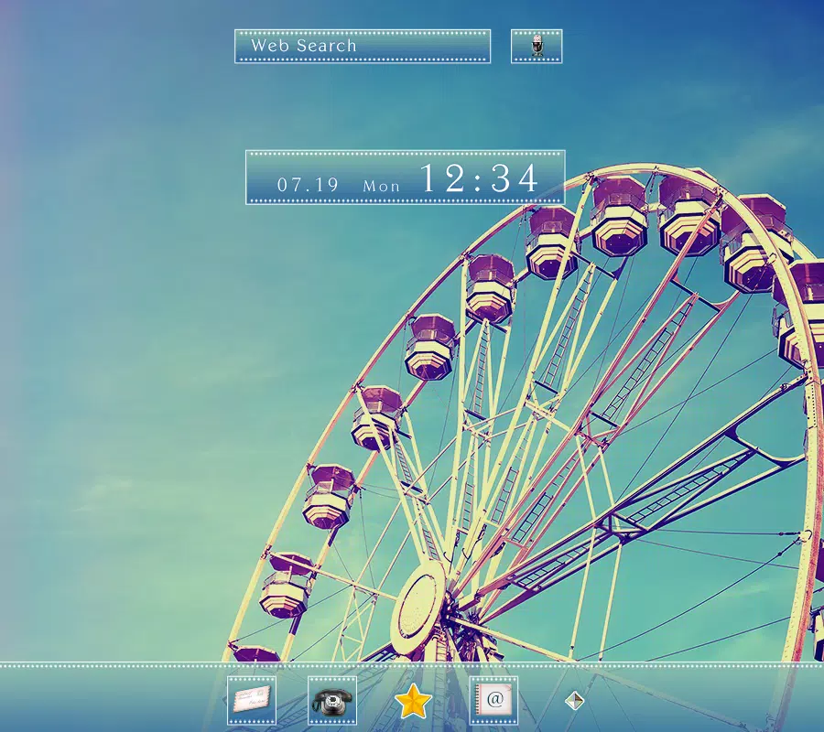Tap the date 07.19 in widget

(308, 185)
